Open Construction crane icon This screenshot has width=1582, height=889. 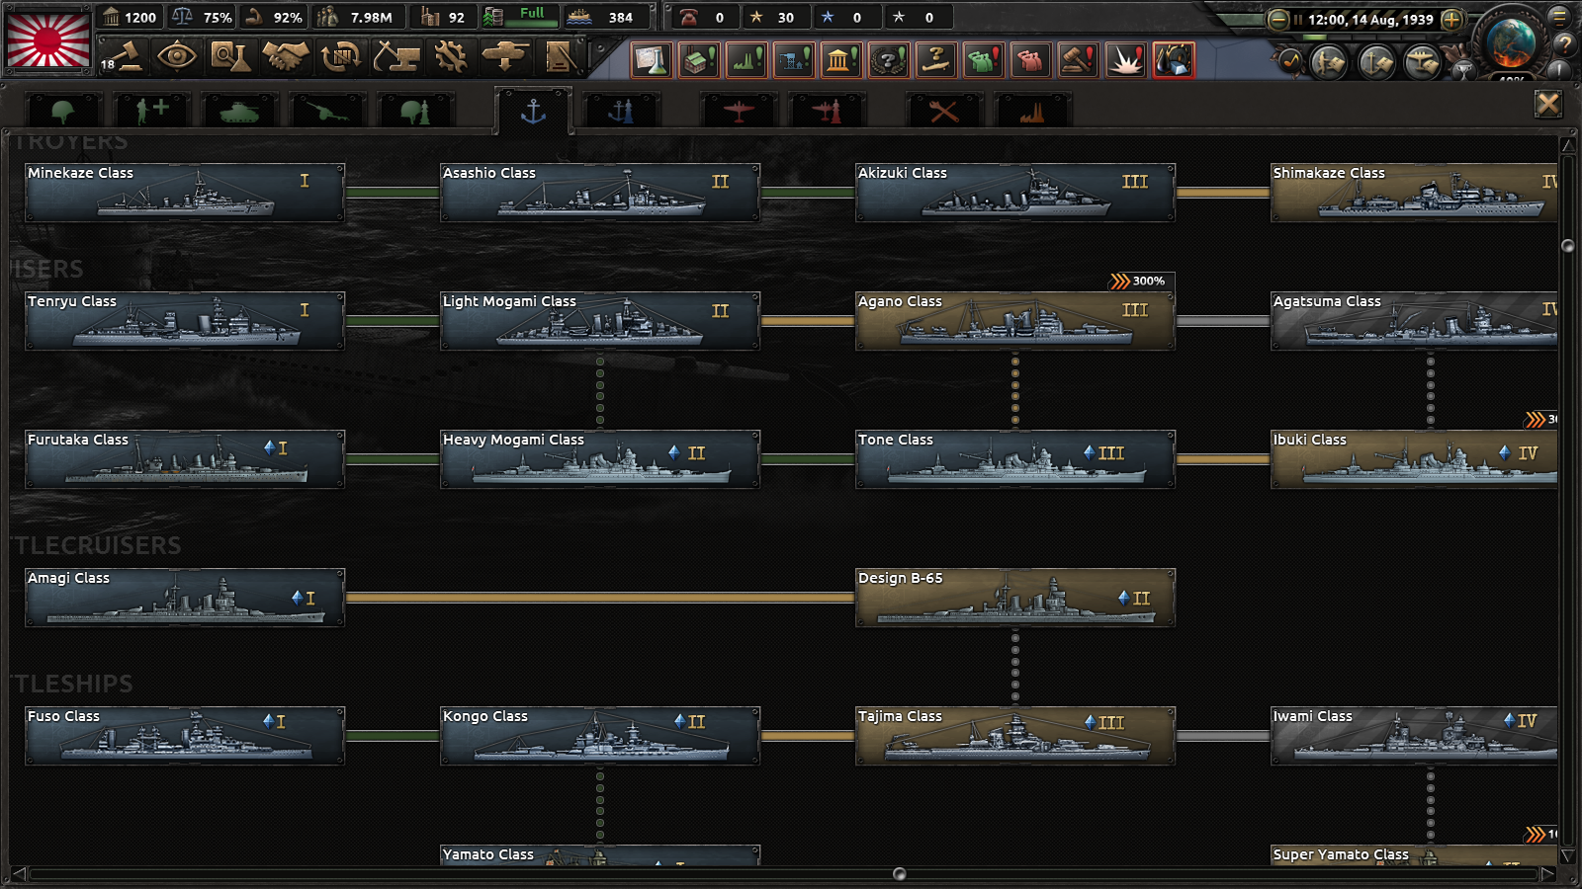point(395,57)
